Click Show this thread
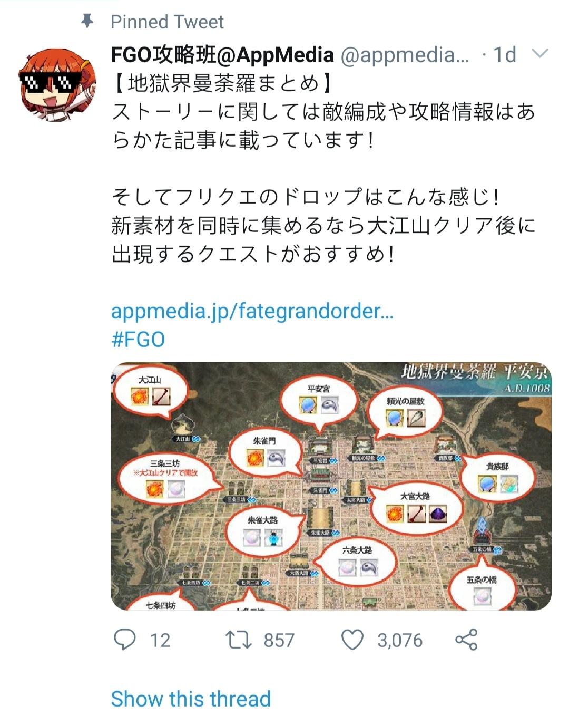The width and height of the screenshot is (569, 725). 191,699
